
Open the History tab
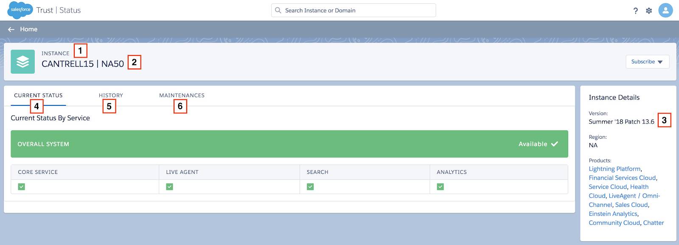pyautogui.click(x=111, y=95)
